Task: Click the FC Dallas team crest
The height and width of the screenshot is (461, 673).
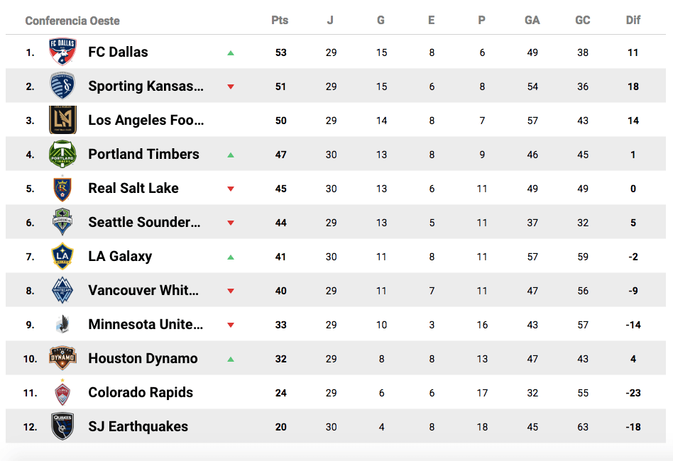Action: pyautogui.click(x=62, y=52)
